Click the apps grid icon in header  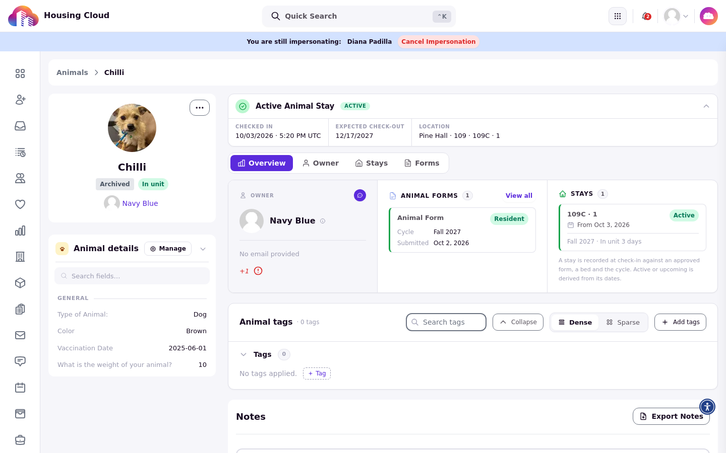click(x=618, y=16)
